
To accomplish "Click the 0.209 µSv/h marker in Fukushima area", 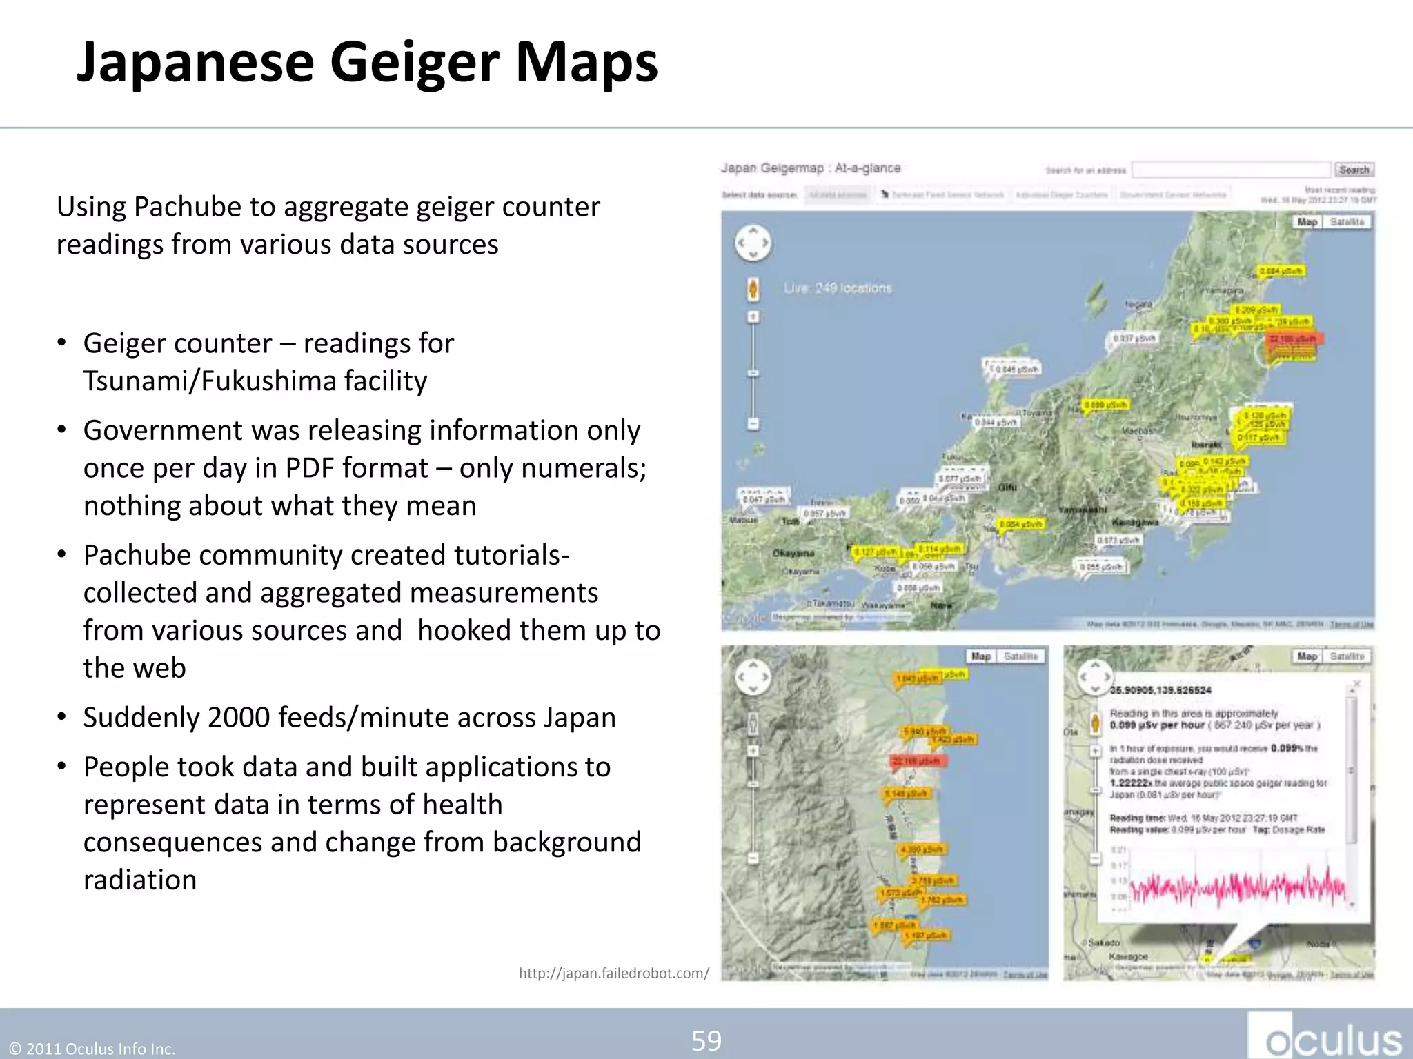I will coord(1255,310).
